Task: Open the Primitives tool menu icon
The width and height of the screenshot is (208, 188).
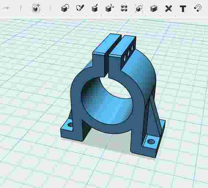Action: (x=65, y=8)
